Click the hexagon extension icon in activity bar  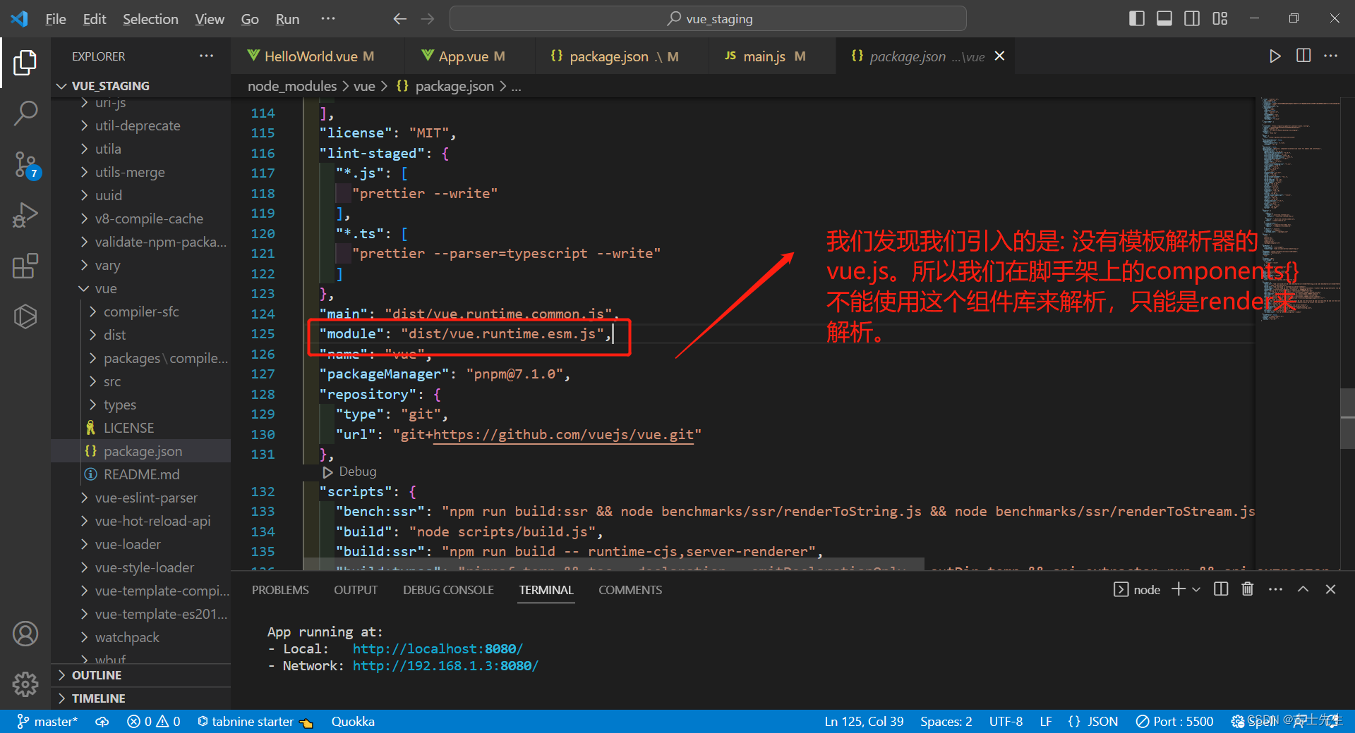(25, 316)
